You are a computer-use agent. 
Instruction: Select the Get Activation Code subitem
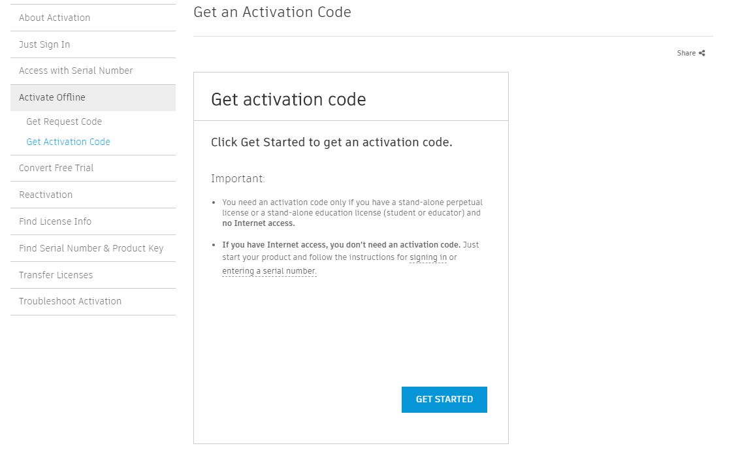click(68, 142)
